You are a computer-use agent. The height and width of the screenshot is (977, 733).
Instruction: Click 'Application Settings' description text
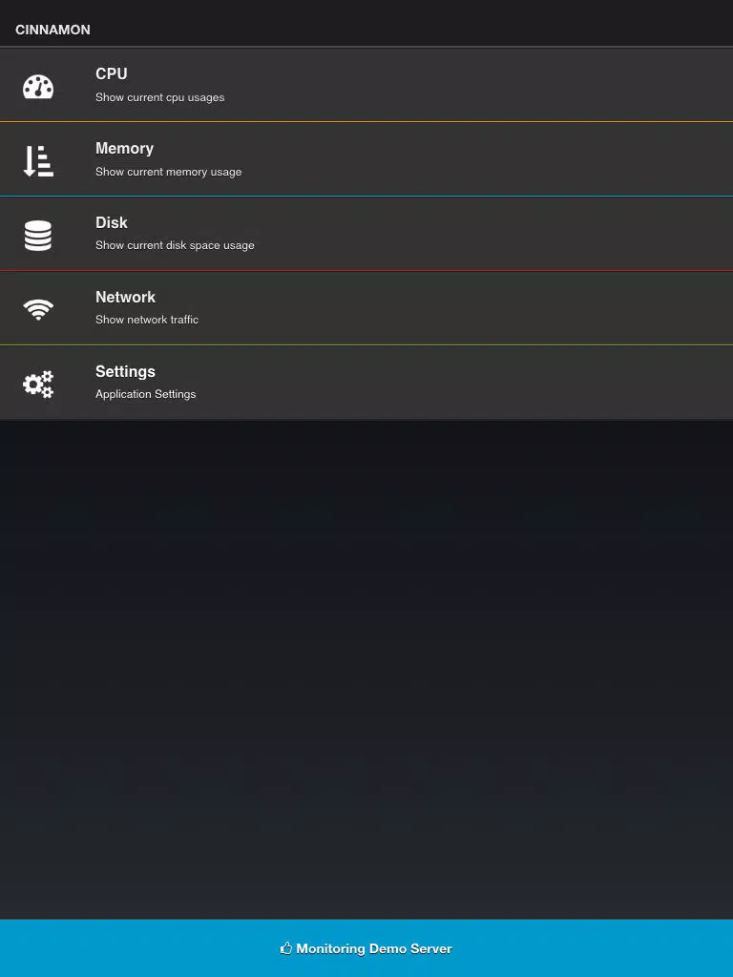(x=146, y=394)
